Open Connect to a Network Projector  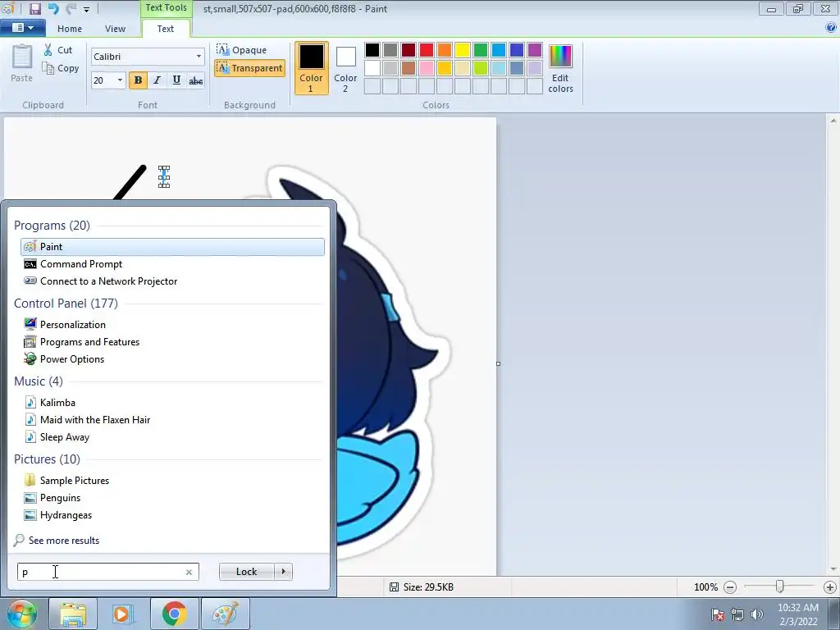(x=172, y=281)
